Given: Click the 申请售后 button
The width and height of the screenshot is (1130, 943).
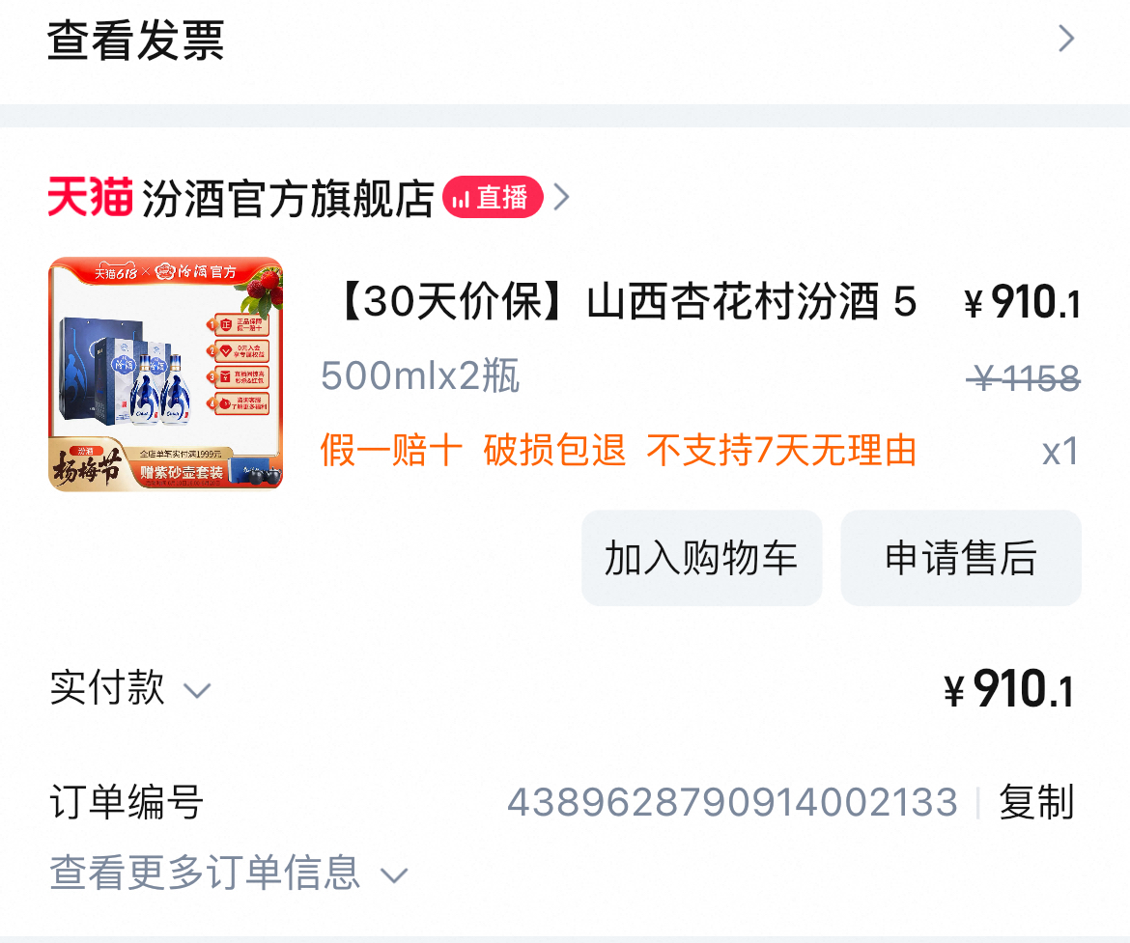Looking at the screenshot, I should (961, 558).
